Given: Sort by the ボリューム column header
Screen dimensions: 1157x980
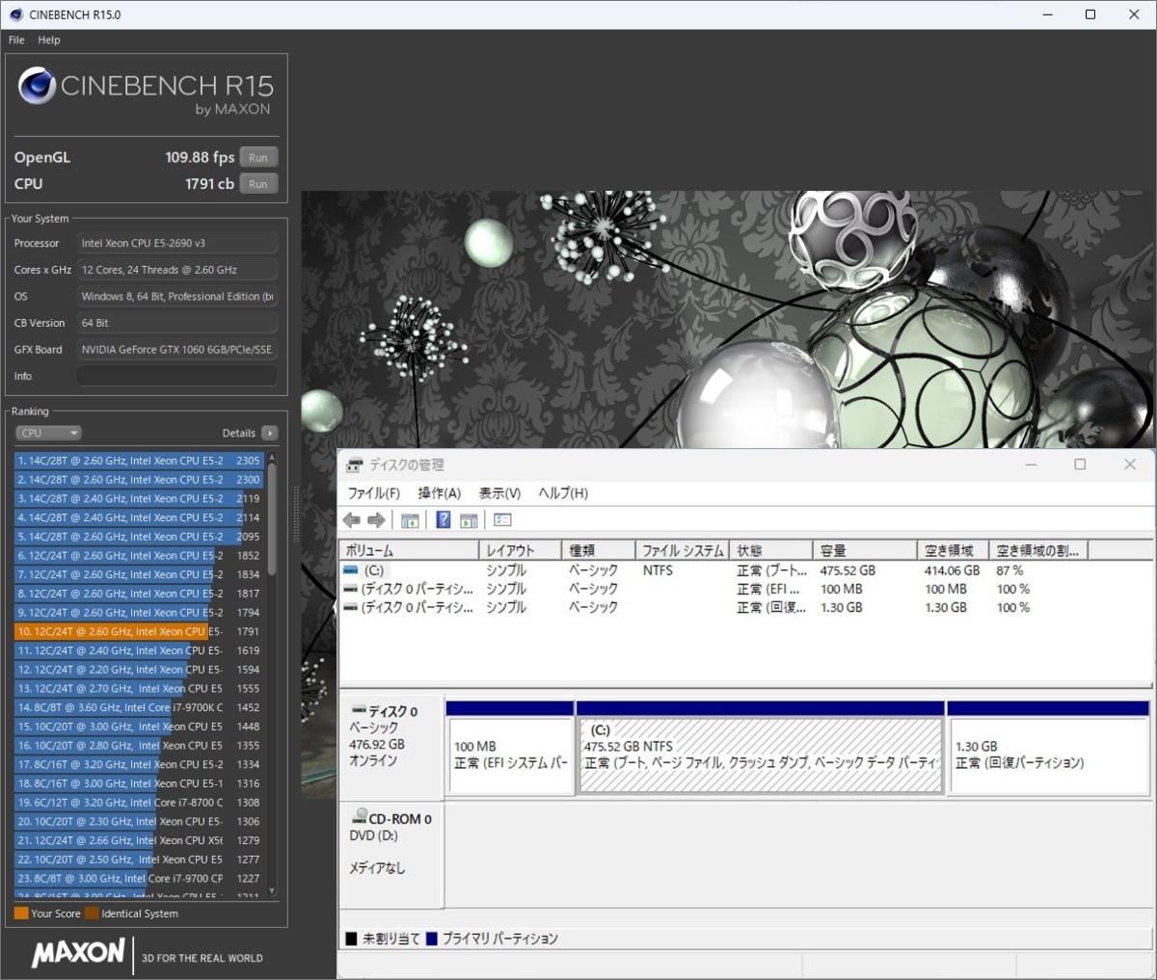Looking at the screenshot, I should click(x=409, y=550).
